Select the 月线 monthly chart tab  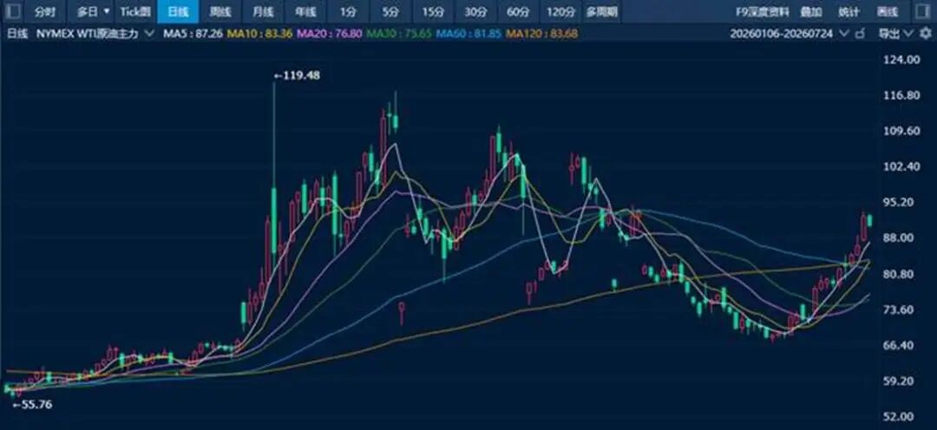[262, 11]
